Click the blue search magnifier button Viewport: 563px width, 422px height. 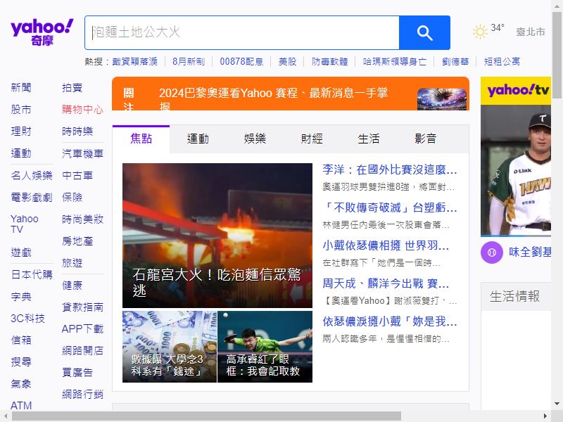[424, 32]
